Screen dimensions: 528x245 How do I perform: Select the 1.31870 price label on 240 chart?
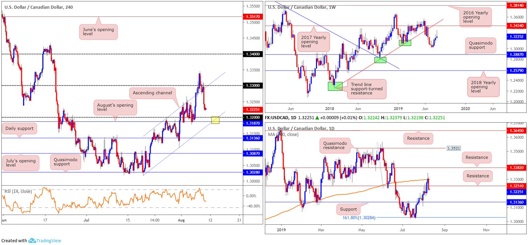point(253,123)
